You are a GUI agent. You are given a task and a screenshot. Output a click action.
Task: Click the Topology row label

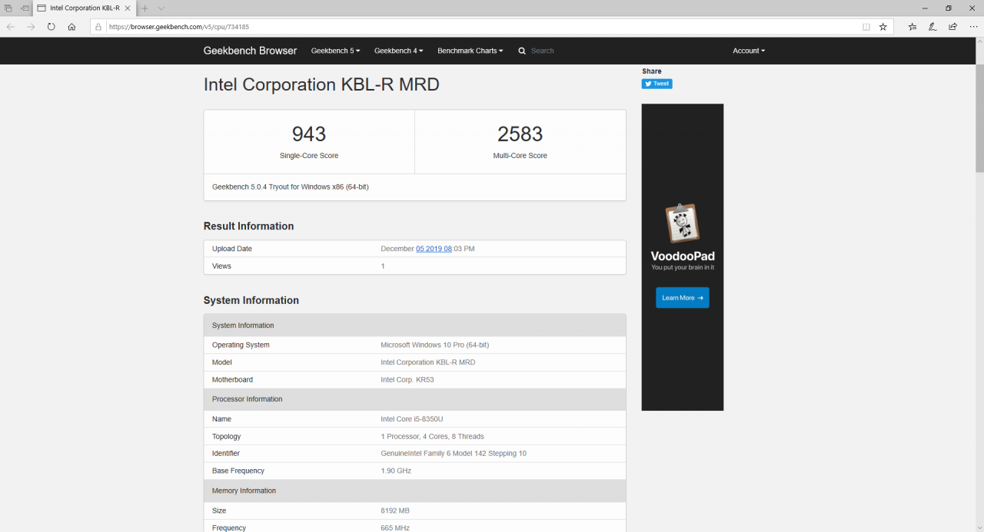click(227, 437)
